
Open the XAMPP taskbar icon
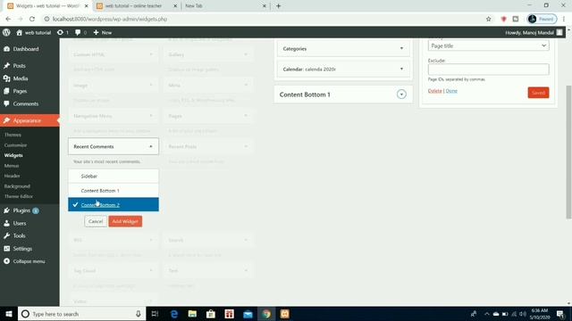coord(285,314)
